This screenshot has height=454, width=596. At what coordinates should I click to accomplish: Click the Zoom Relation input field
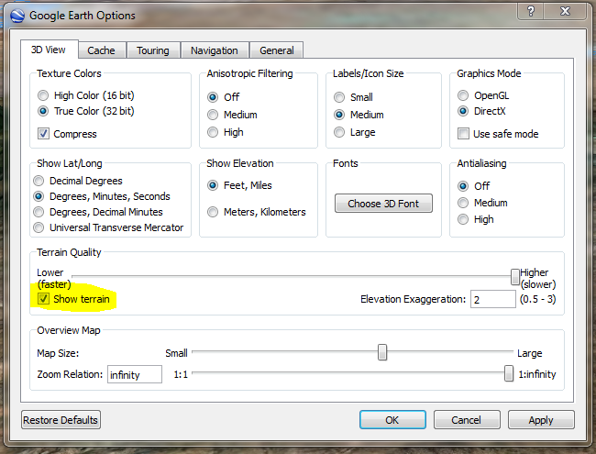135,374
